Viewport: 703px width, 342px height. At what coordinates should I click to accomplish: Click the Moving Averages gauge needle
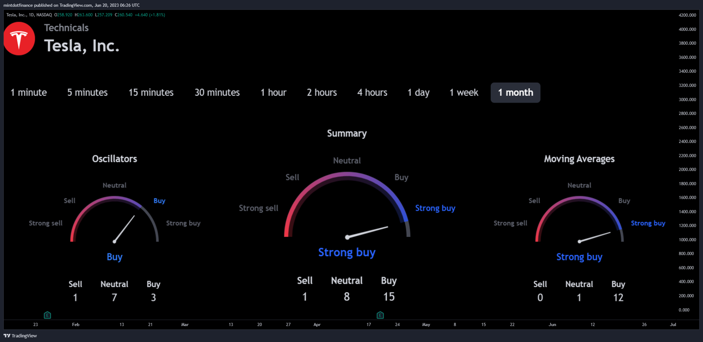tap(595, 237)
